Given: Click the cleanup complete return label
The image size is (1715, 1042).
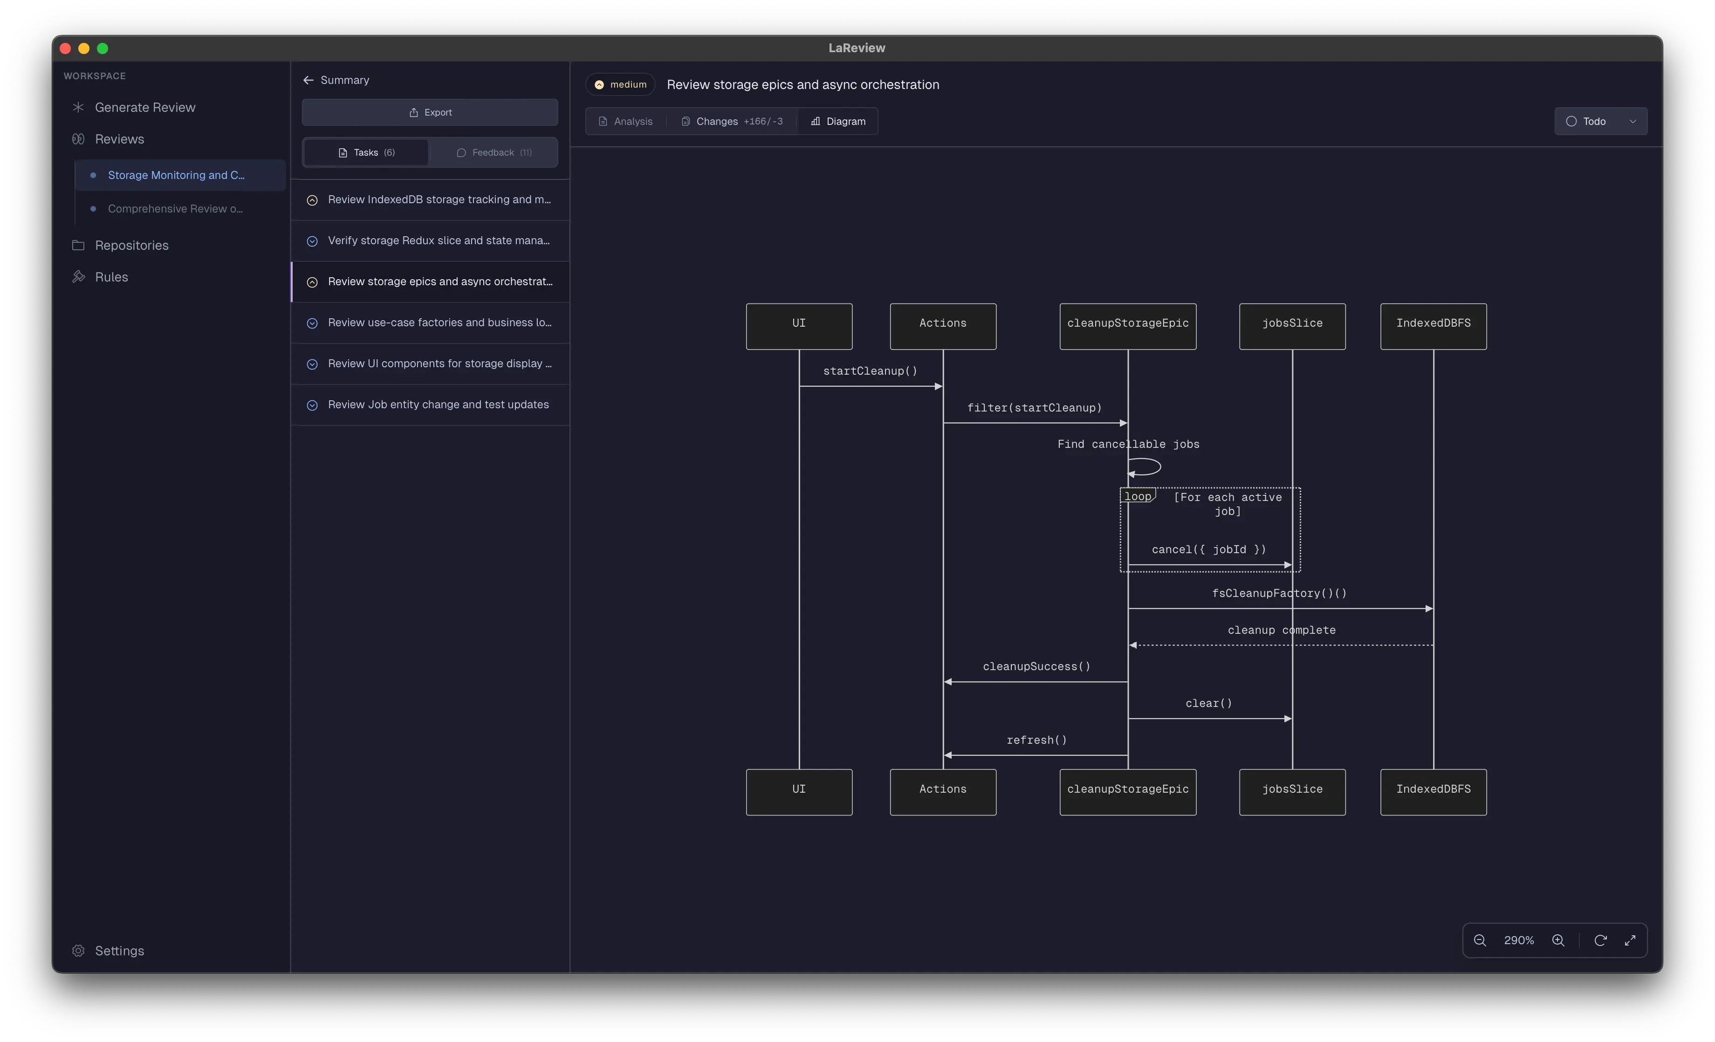Looking at the screenshot, I should pyautogui.click(x=1282, y=631).
